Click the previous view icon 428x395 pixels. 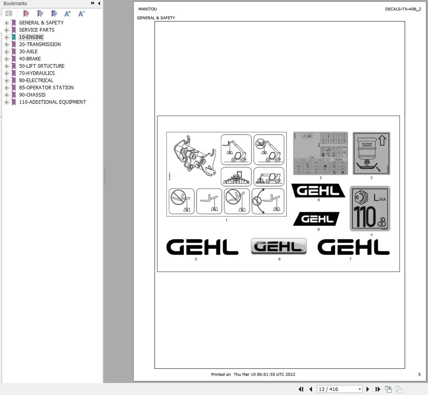tap(388, 389)
